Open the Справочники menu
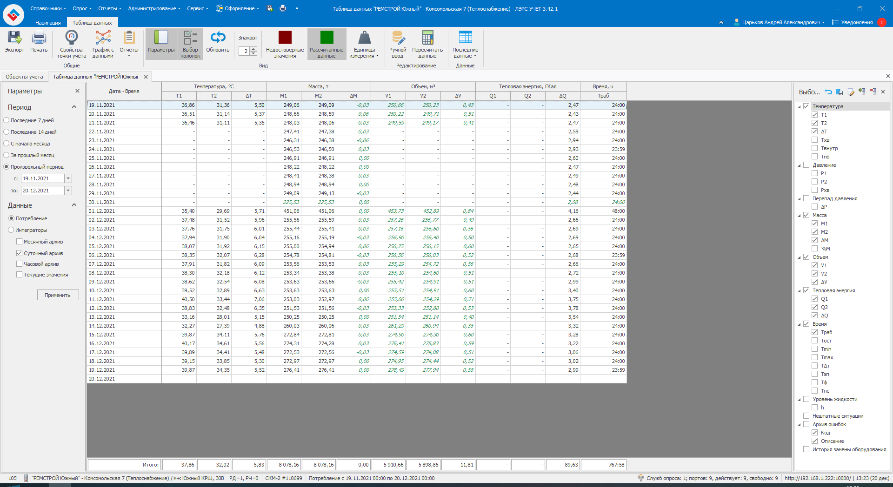This screenshot has height=487, width=893. point(48,8)
